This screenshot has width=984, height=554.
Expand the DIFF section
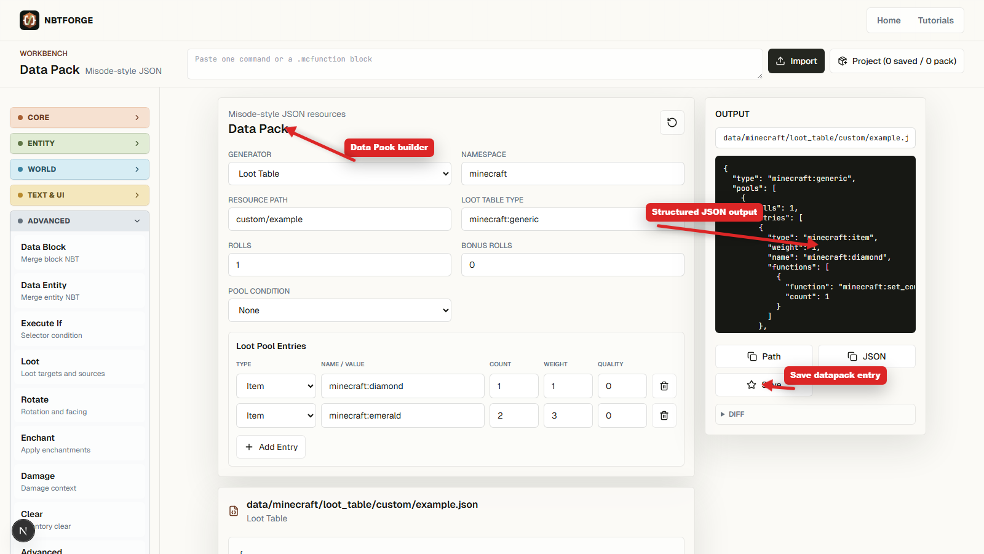click(x=815, y=414)
